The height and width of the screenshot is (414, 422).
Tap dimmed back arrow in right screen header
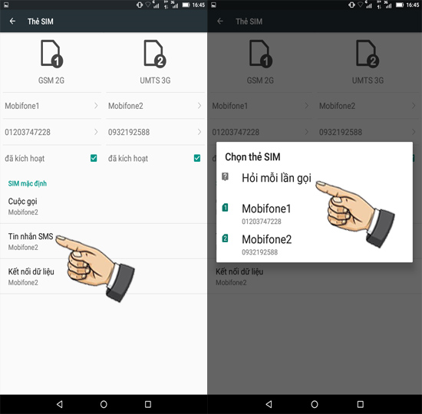pyautogui.click(x=220, y=21)
